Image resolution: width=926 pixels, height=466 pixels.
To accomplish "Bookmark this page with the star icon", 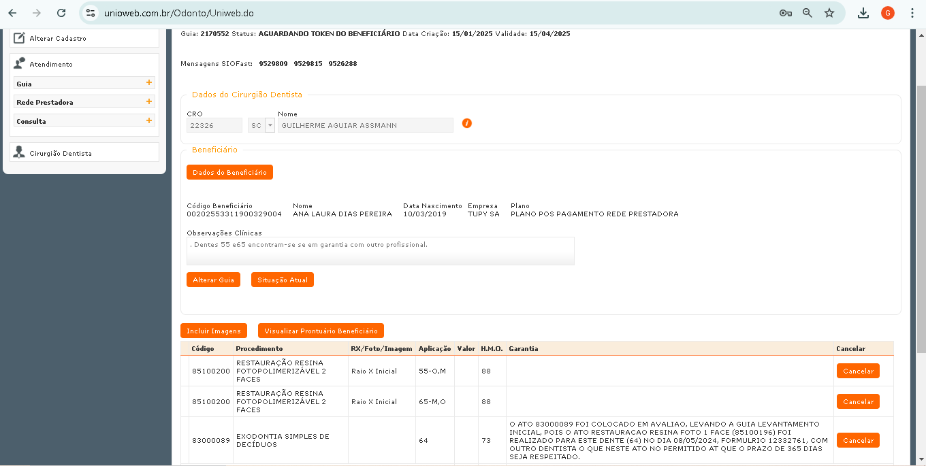I will pyautogui.click(x=829, y=13).
